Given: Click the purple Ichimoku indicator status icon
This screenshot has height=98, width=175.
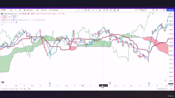Looking at the screenshot, I should point(14,20).
